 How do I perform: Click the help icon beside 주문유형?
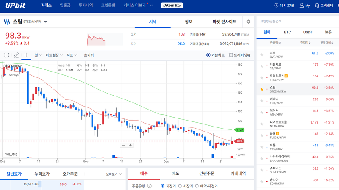(x=149, y=186)
